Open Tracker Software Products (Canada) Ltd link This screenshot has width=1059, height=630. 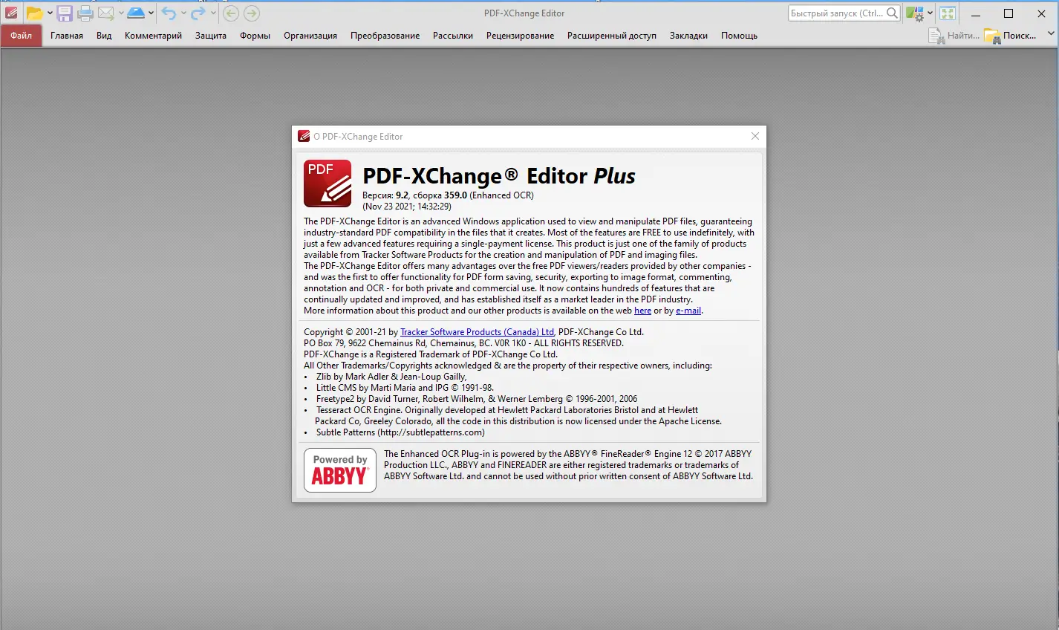tap(477, 332)
